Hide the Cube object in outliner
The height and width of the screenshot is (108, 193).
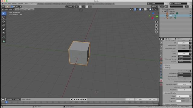(x=190, y=16)
